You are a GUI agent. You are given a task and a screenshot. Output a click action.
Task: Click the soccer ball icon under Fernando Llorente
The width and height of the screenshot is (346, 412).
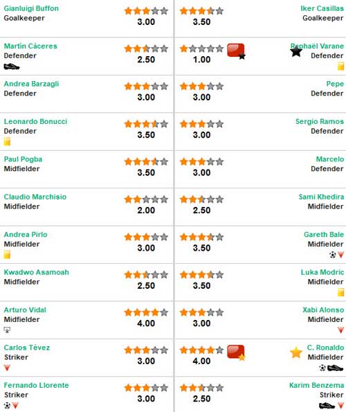[x=7, y=406]
